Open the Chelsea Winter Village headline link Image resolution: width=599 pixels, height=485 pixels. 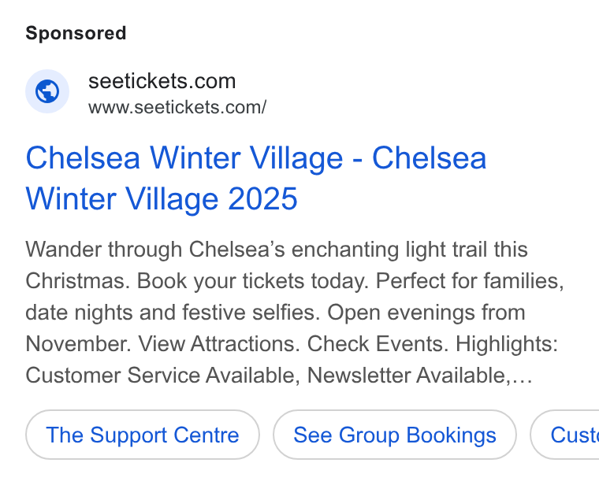coord(256,178)
